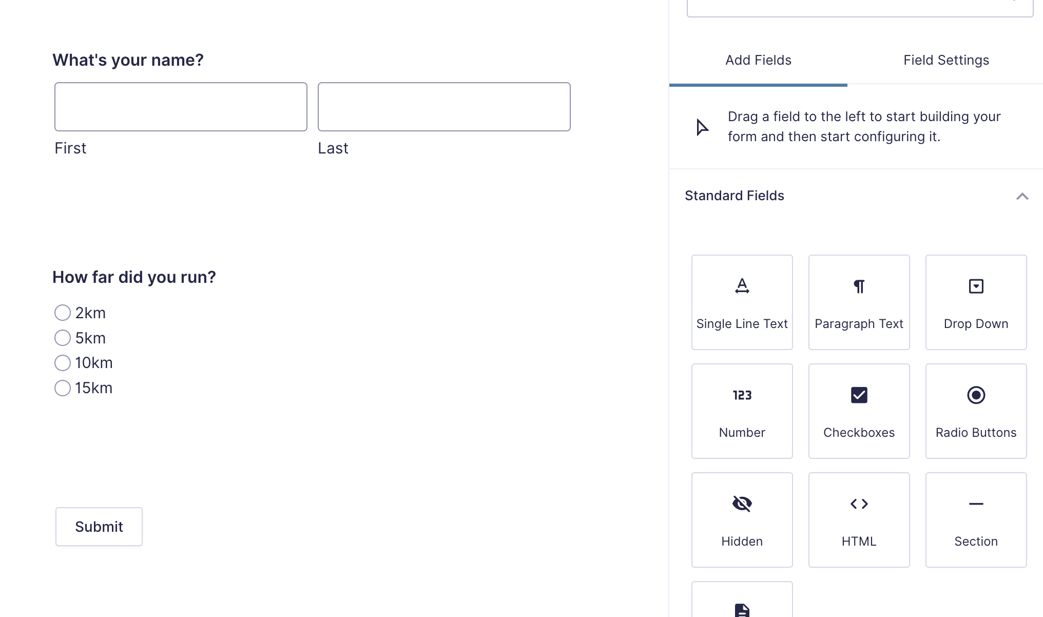Pick the Number field icon

(742, 411)
